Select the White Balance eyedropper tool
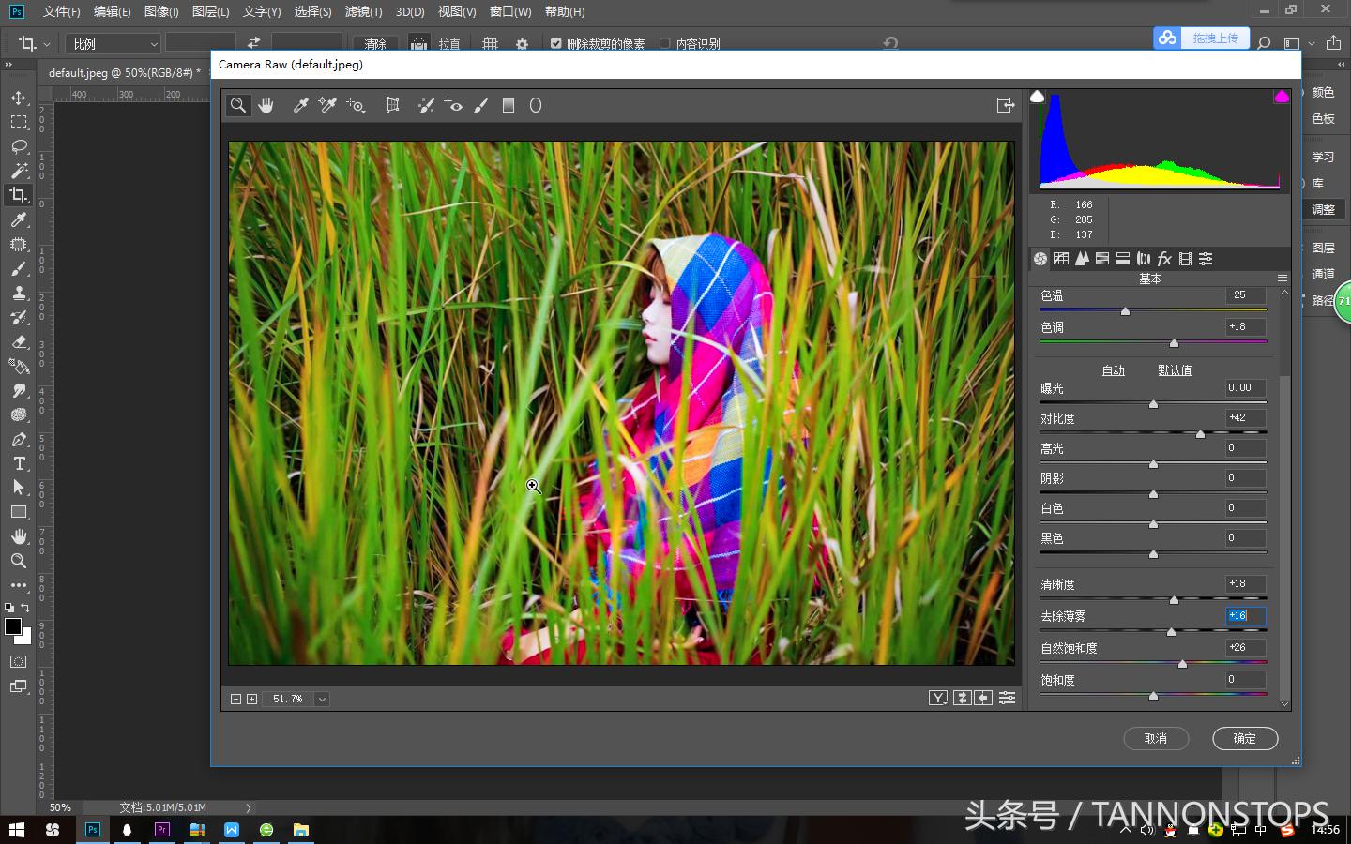Image resolution: width=1351 pixels, height=844 pixels. 300,105
